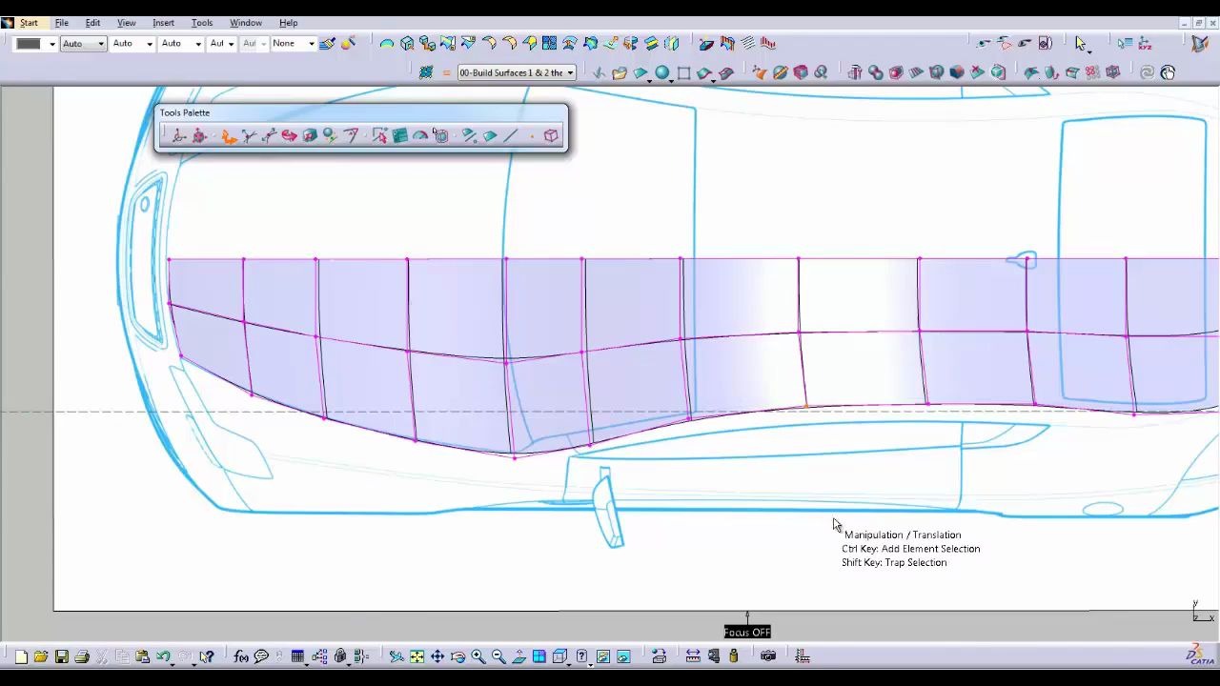1220x686 pixels.
Task: Open the None layer dropdown
Action: pyautogui.click(x=293, y=44)
